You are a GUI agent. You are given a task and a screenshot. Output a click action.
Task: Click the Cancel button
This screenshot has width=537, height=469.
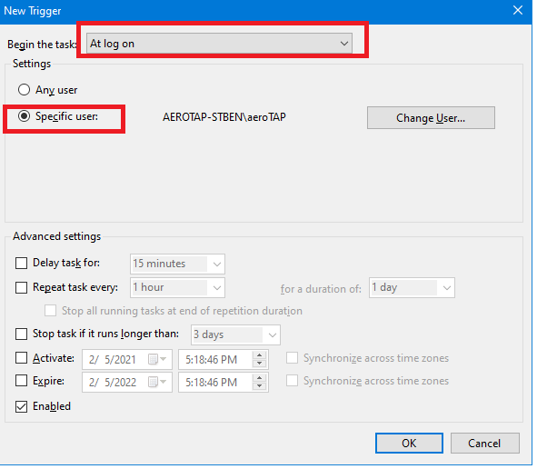[484, 444]
